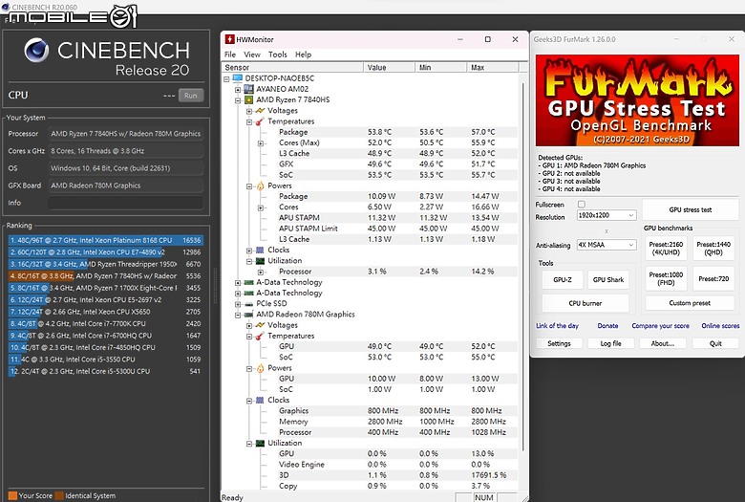Click the Utilization icon under Ryzen 7 7840HS
The height and width of the screenshot is (502, 745).
point(260,261)
